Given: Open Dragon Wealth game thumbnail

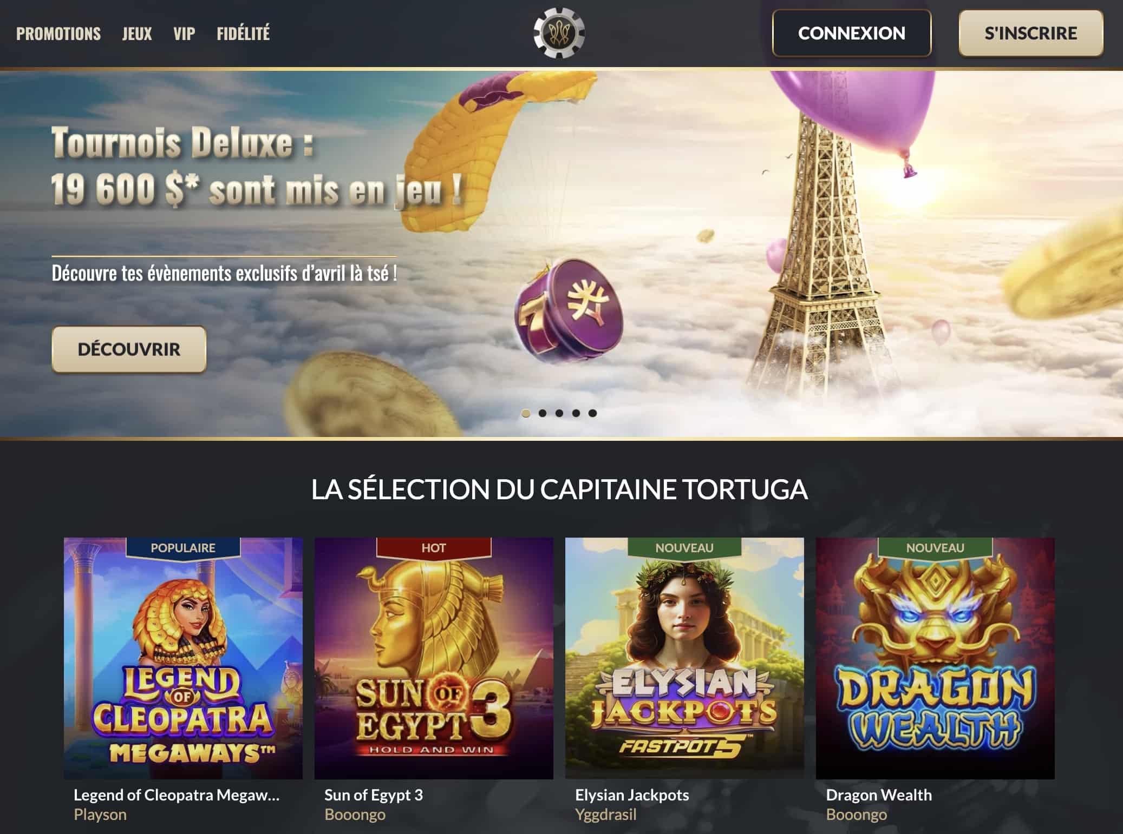Looking at the screenshot, I should [x=935, y=658].
